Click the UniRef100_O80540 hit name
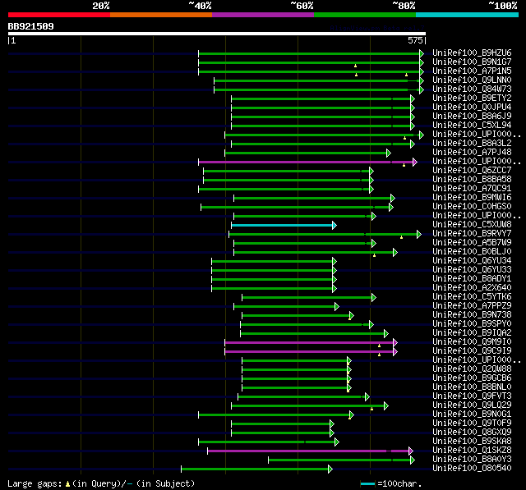Image resolution: width=526 pixels, height=490 pixels. (472, 469)
